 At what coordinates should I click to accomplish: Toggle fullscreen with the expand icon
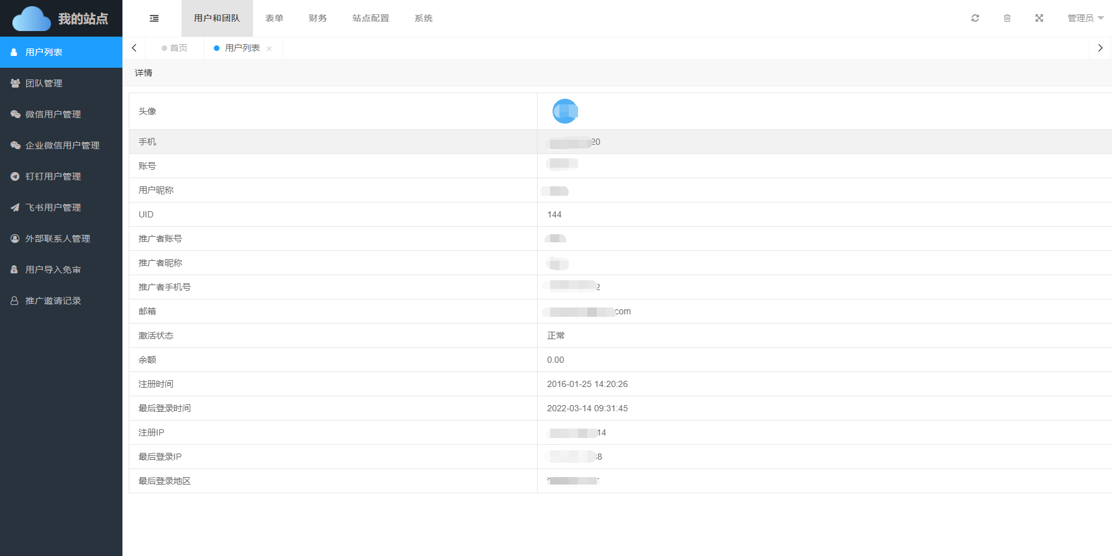click(1039, 19)
